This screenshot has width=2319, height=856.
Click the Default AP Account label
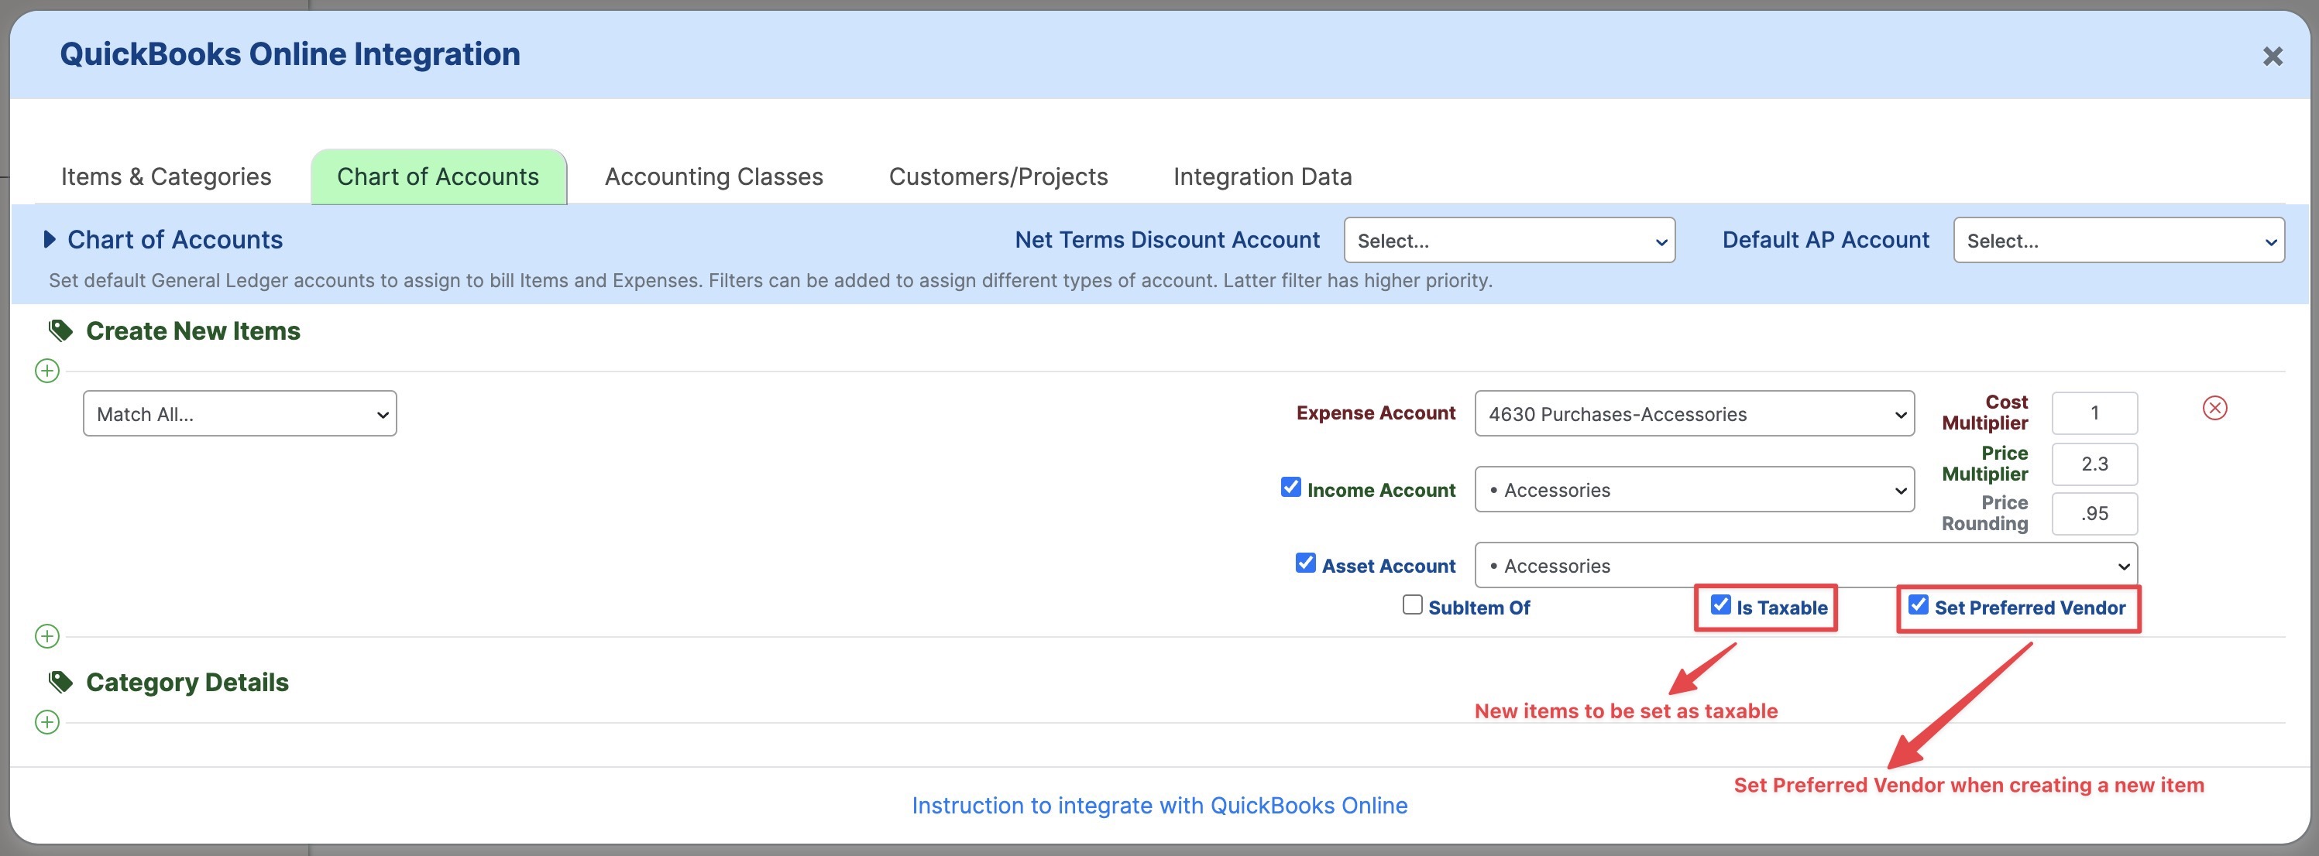pyautogui.click(x=1826, y=240)
